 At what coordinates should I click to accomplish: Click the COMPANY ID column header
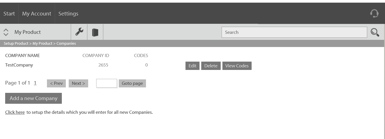(x=96, y=56)
